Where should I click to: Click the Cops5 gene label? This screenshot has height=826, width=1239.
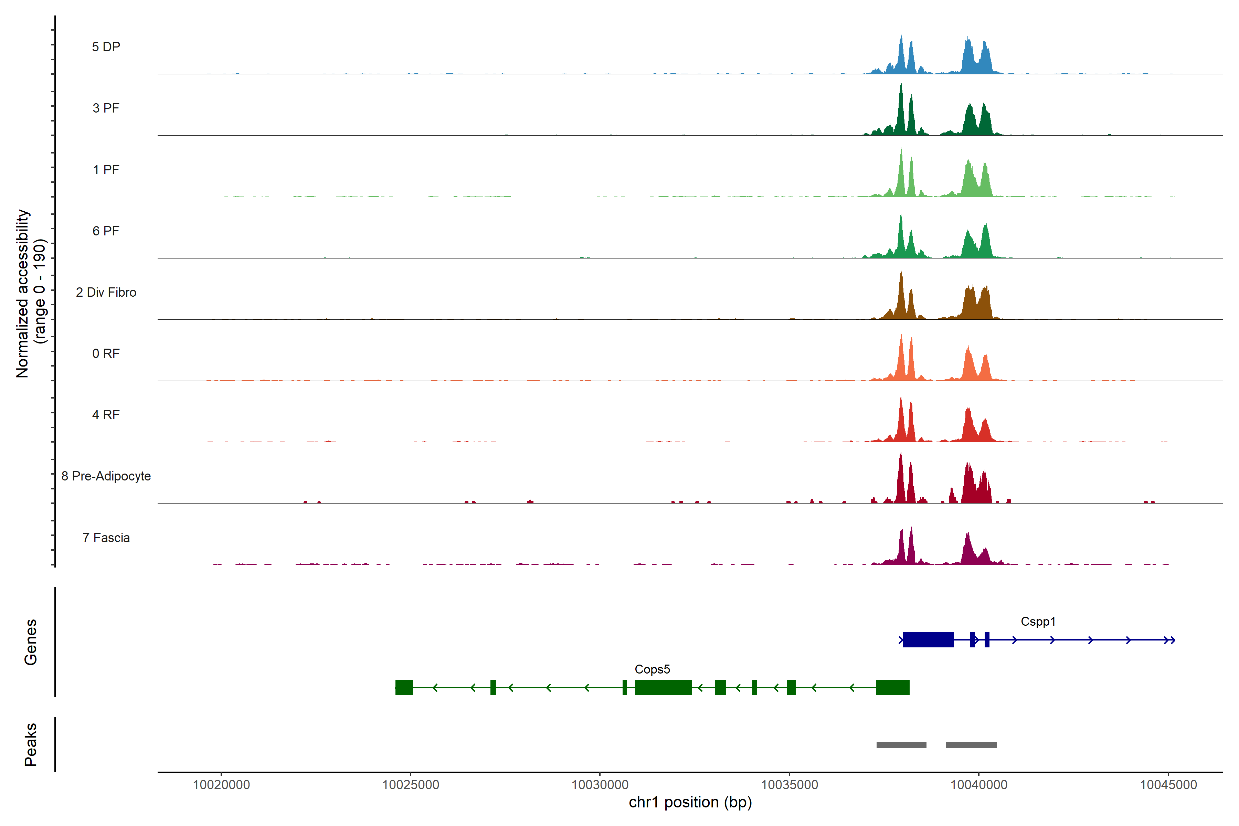point(652,669)
